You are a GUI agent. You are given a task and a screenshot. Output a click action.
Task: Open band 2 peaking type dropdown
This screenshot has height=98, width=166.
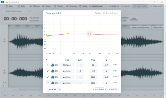point(67,71)
